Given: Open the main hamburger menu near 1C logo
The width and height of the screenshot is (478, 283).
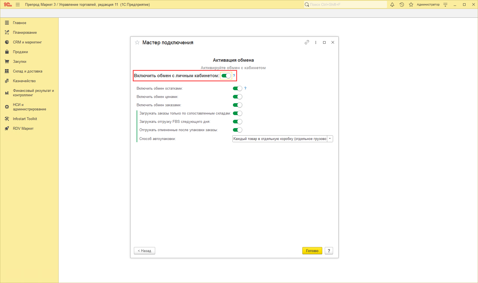Looking at the screenshot, I should pyautogui.click(x=18, y=4).
